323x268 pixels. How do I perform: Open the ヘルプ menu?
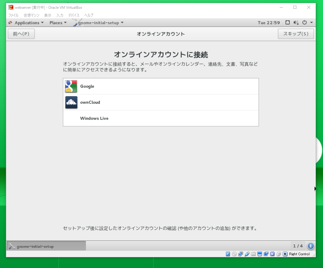click(89, 15)
